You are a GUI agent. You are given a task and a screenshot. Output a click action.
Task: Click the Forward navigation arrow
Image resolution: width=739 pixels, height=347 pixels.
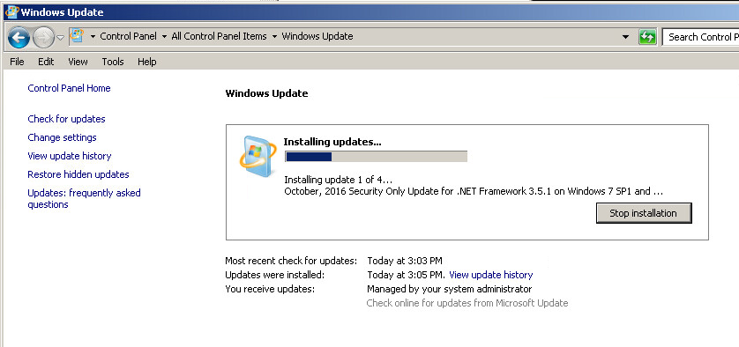[x=43, y=37]
